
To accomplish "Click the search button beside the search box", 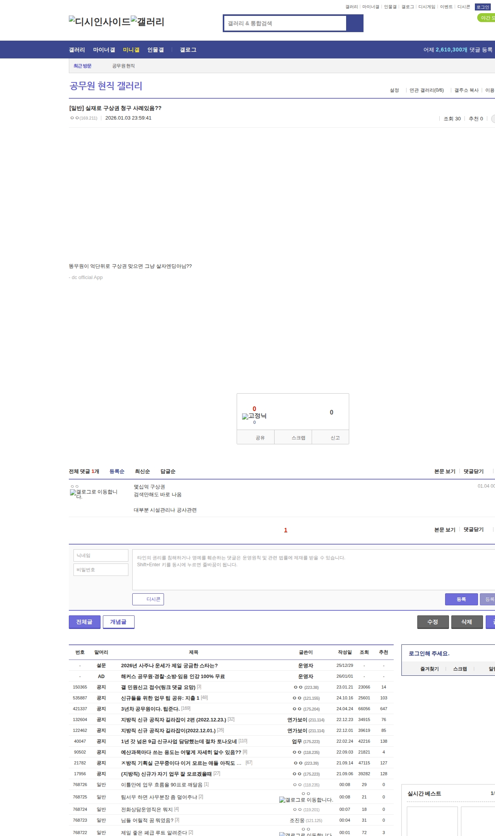I will pos(355,23).
